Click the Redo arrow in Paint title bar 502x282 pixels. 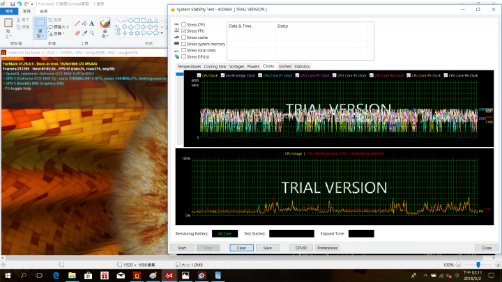pyautogui.click(x=26, y=4)
